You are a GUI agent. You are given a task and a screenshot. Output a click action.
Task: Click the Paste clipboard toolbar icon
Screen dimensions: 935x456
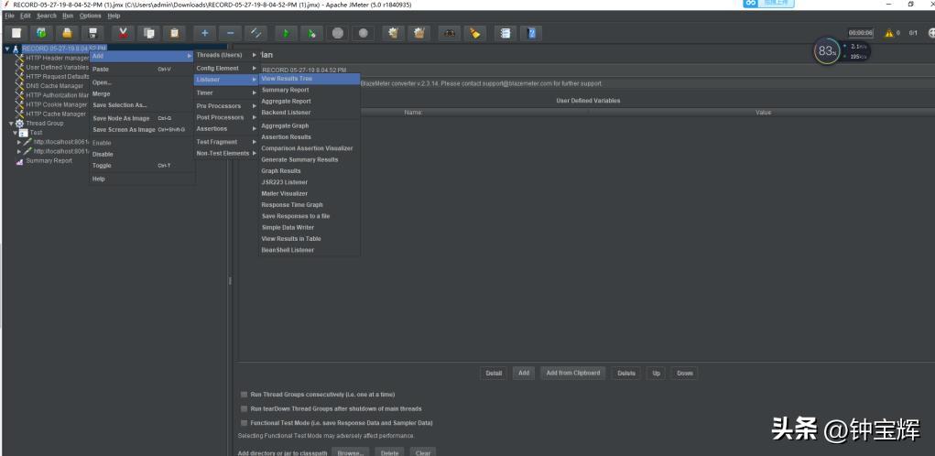[174, 33]
